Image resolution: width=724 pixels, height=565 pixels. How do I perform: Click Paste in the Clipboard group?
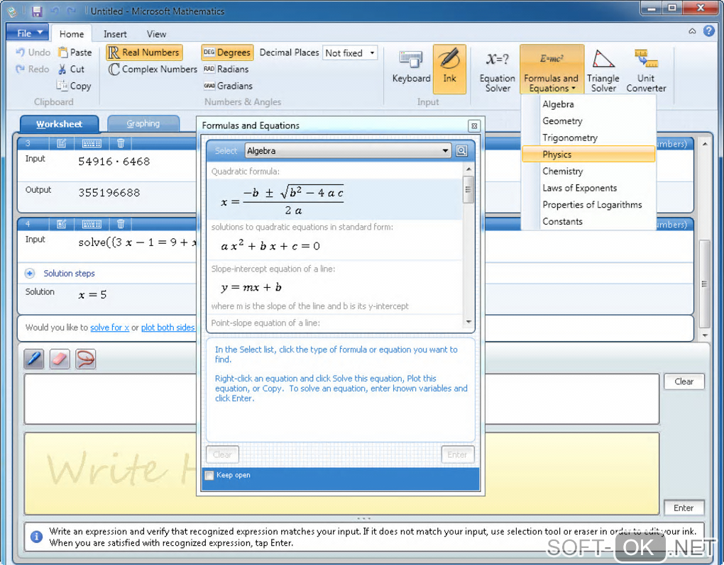pos(75,52)
